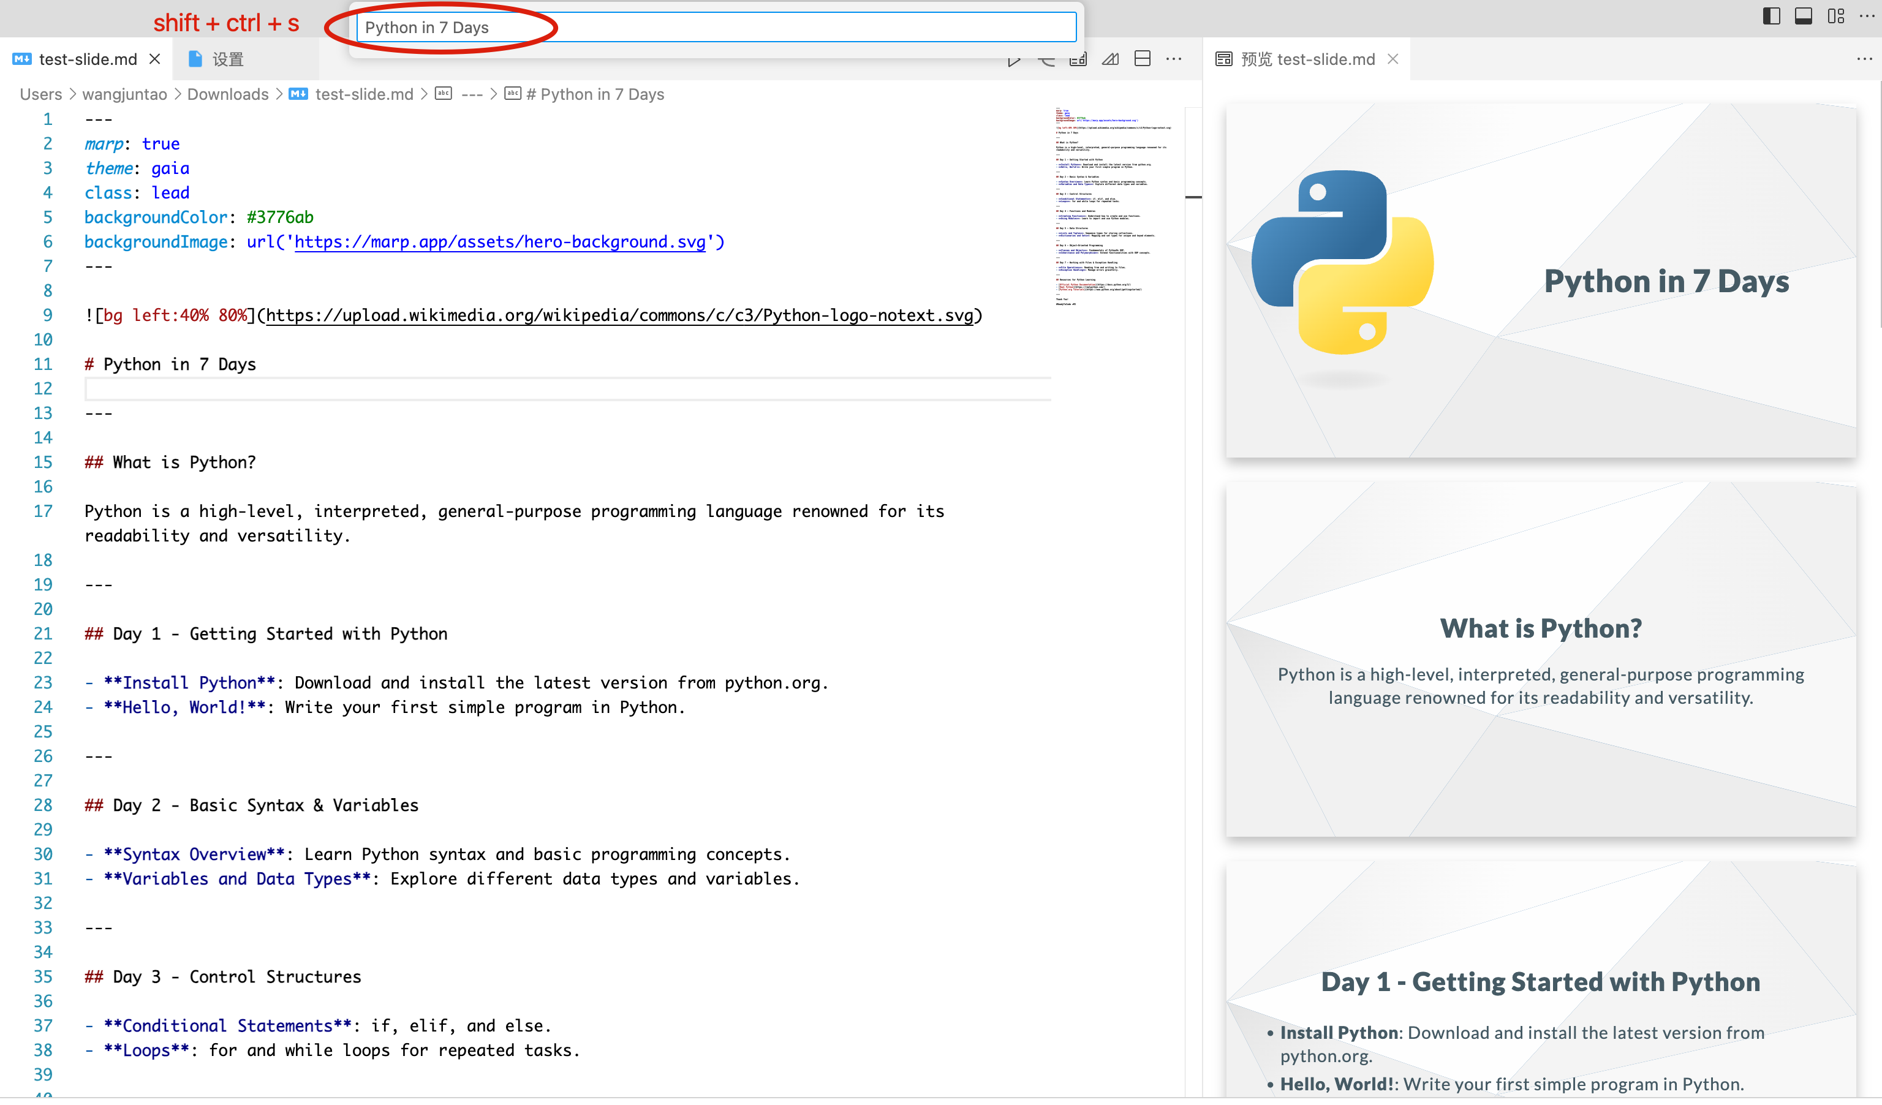Close the 预览 test-slide.md preview tab
The width and height of the screenshot is (1882, 1105).
[x=1392, y=59]
